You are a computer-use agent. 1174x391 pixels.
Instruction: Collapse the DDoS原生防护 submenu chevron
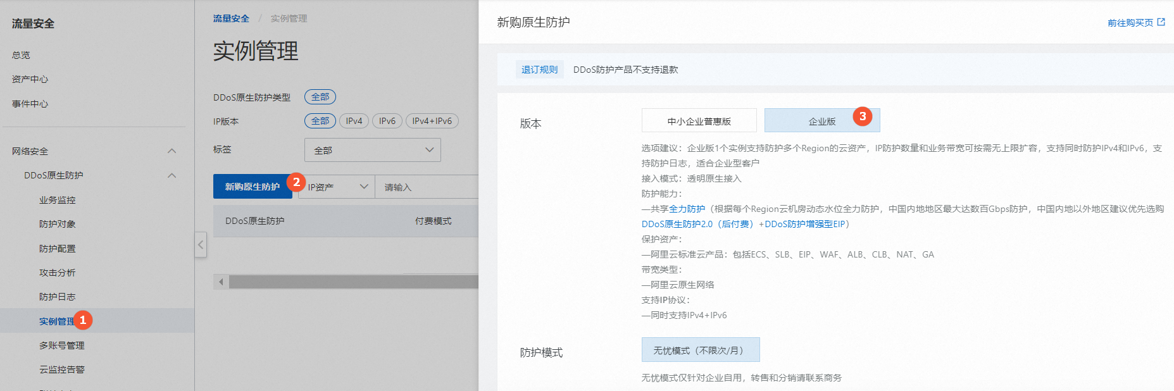coord(172,175)
